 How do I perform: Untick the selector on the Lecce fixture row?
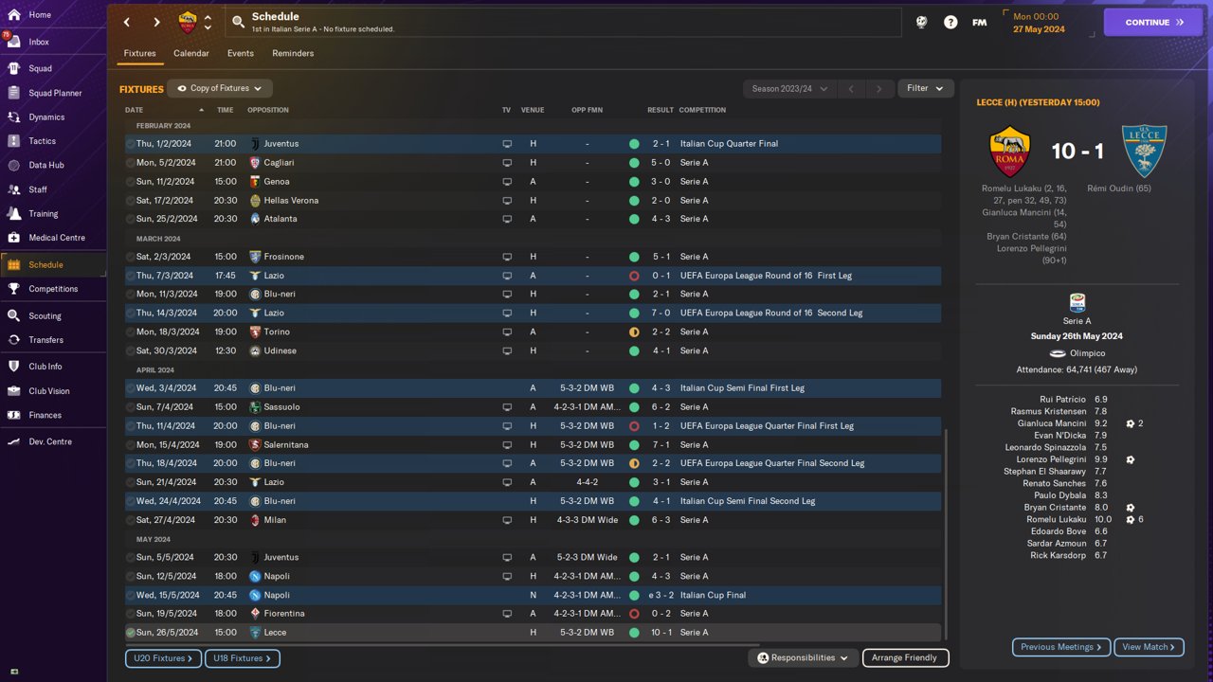tap(131, 633)
